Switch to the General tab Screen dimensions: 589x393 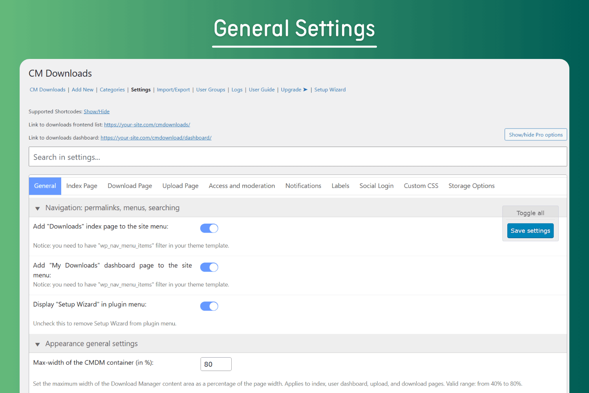coord(45,186)
